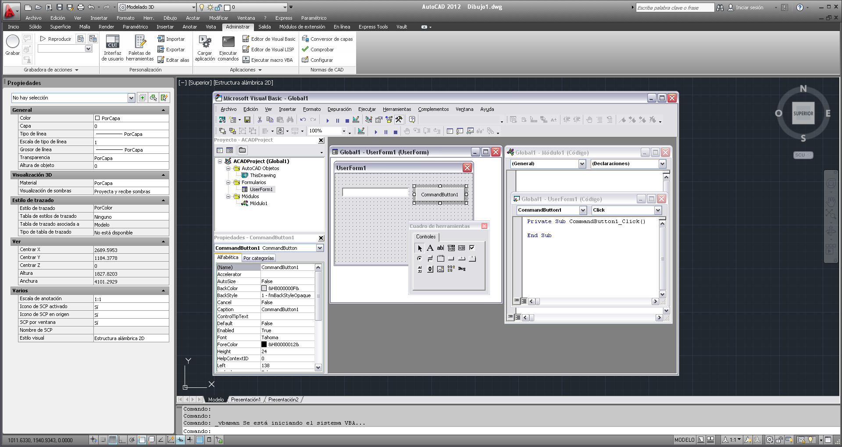Click the text box on UserForm1

pos(375,192)
